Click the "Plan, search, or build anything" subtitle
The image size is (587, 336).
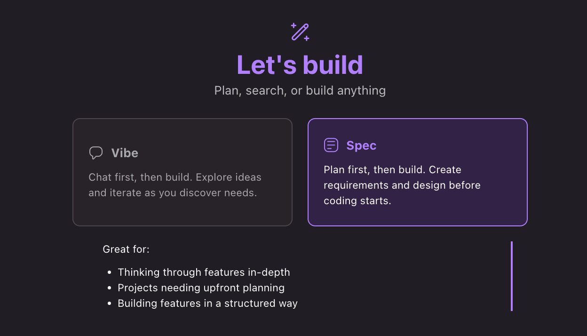pyautogui.click(x=300, y=90)
